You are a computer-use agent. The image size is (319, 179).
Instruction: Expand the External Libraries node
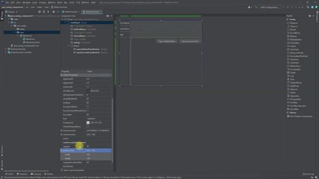(x=5, y=49)
